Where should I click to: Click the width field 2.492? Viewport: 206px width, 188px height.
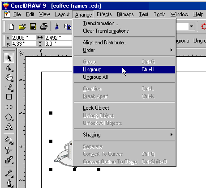click(58, 38)
